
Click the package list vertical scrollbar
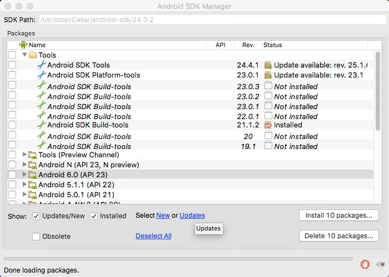point(378,91)
